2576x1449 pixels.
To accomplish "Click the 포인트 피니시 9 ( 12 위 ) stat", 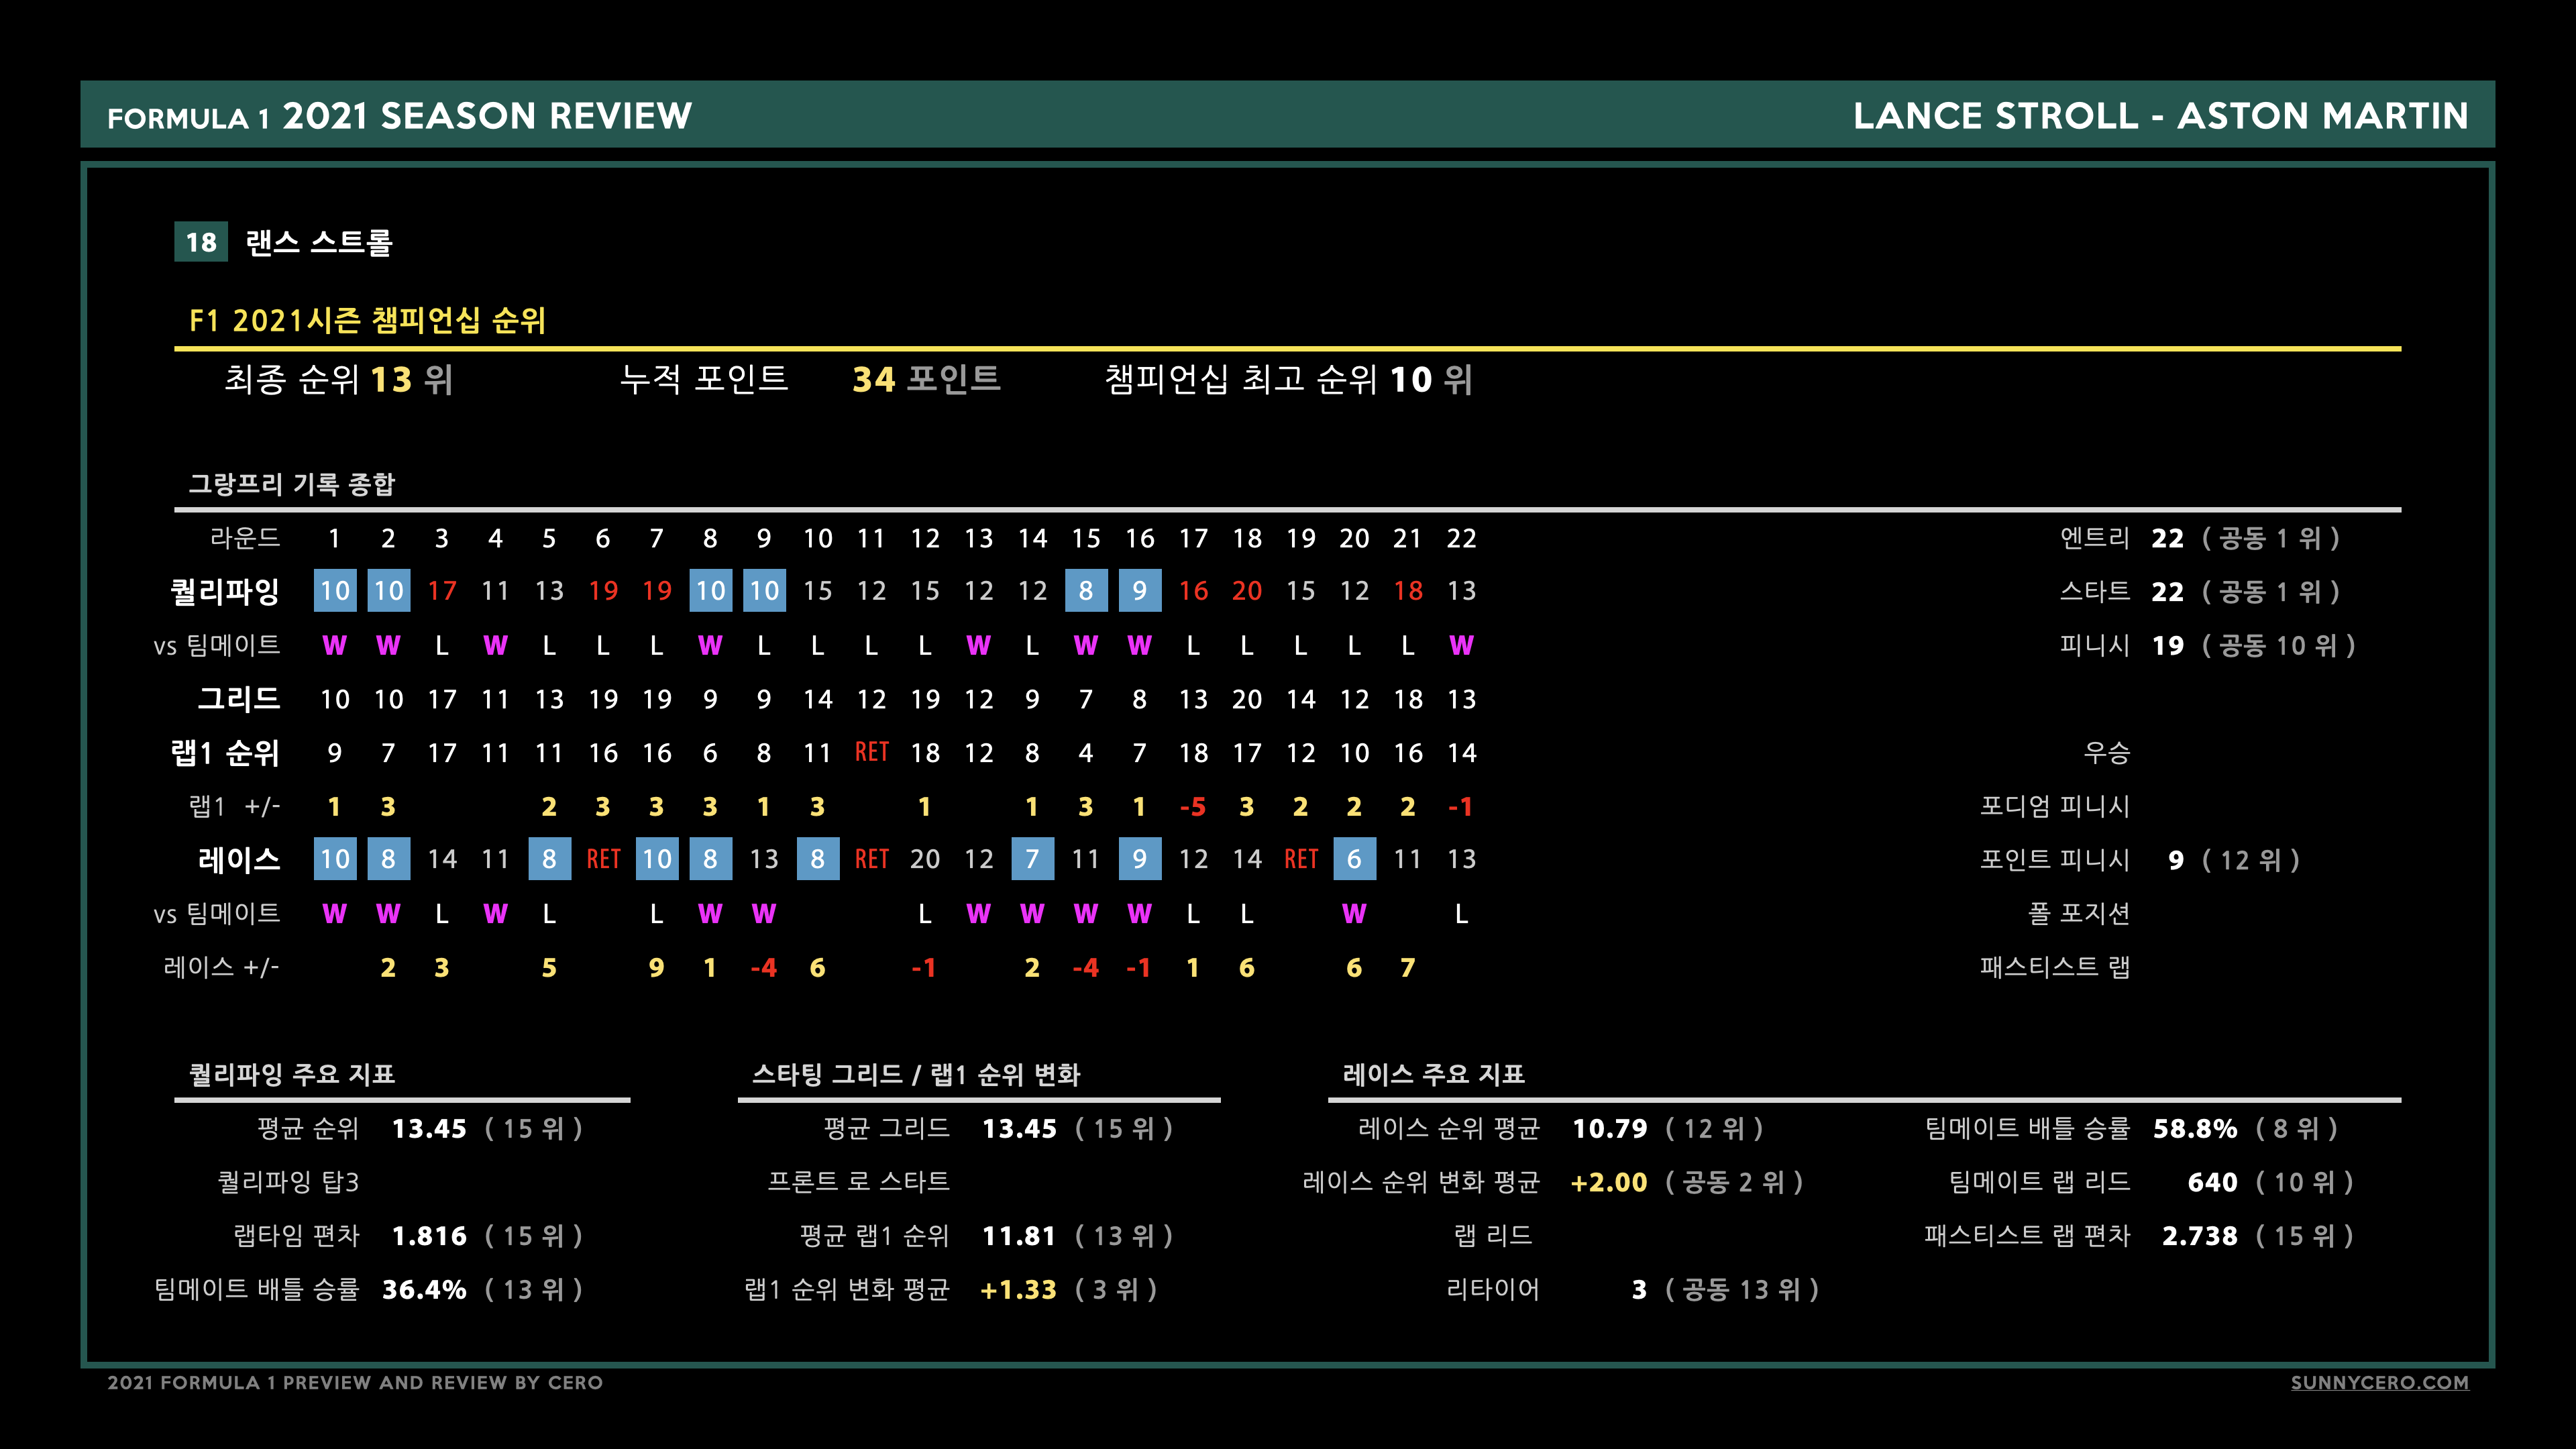I will [x=2140, y=859].
